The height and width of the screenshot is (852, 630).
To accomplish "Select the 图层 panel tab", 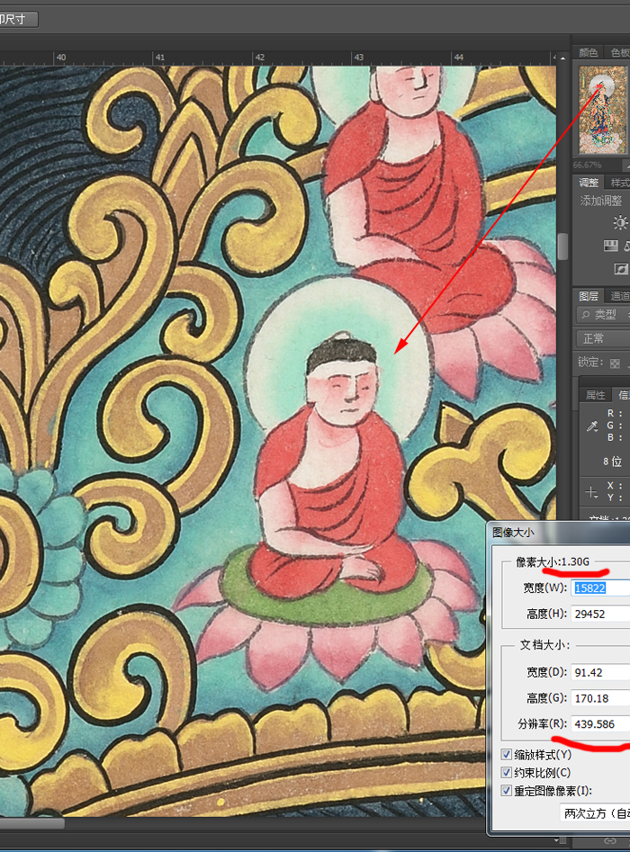I will (588, 296).
